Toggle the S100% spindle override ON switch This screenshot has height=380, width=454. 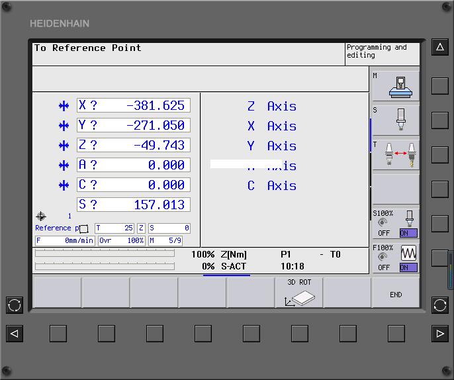(x=408, y=233)
